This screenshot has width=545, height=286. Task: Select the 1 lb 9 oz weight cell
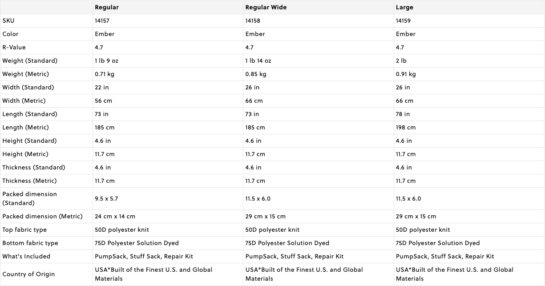107,61
